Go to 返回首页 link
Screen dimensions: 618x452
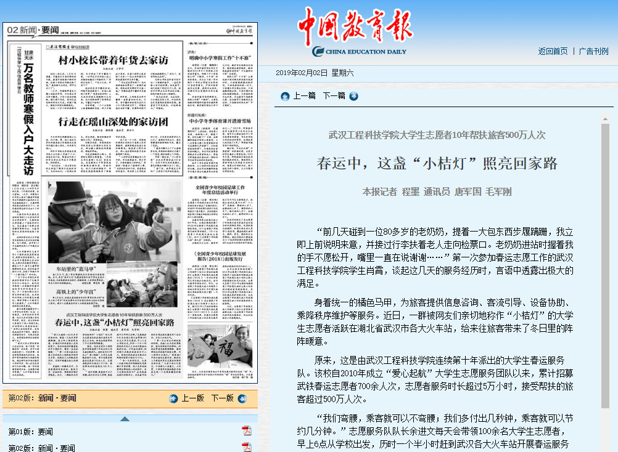click(553, 51)
